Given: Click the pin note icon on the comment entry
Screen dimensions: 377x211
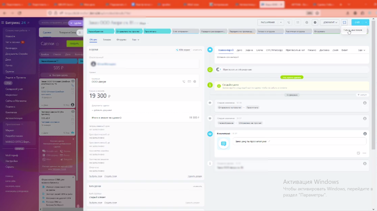Looking at the screenshot, I should click(358, 153).
